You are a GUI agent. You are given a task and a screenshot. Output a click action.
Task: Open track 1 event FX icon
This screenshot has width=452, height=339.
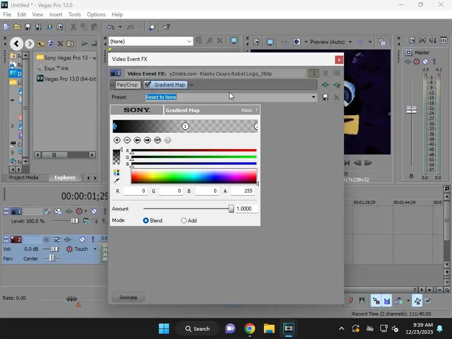coord(69,211)
